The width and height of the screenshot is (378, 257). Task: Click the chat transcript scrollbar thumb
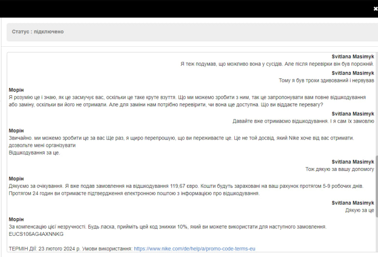coord(377,186)
